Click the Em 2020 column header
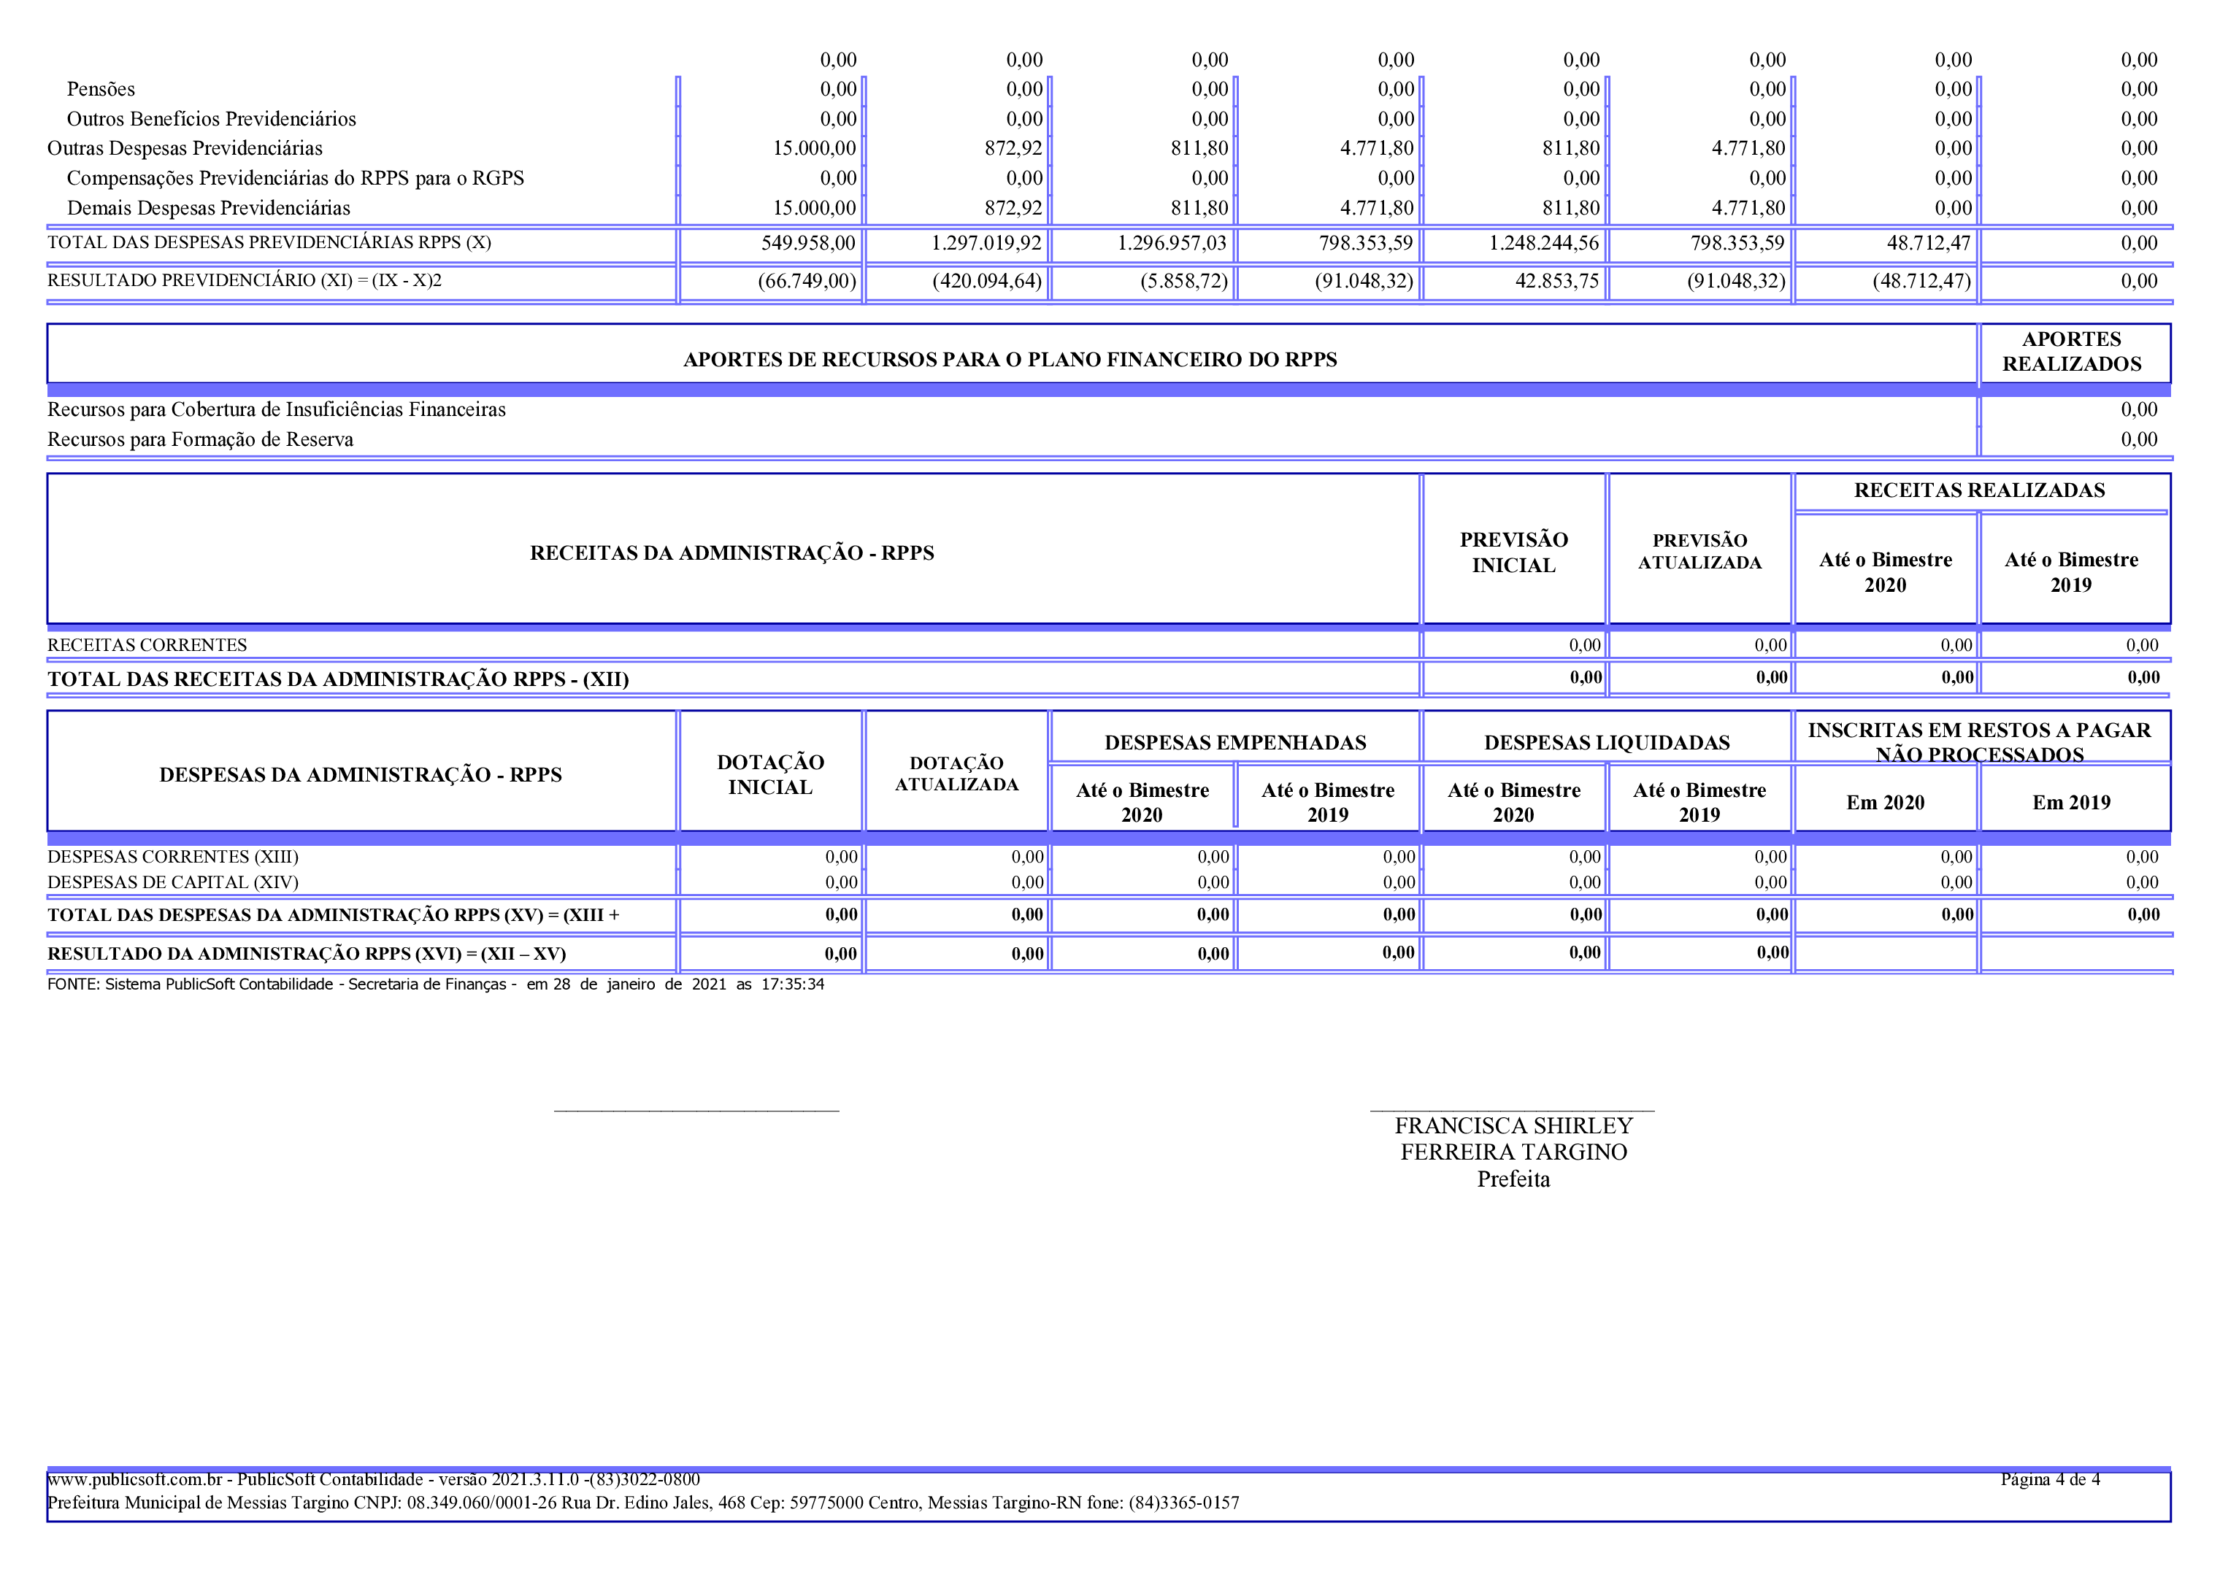 [x=1884, y=803]
